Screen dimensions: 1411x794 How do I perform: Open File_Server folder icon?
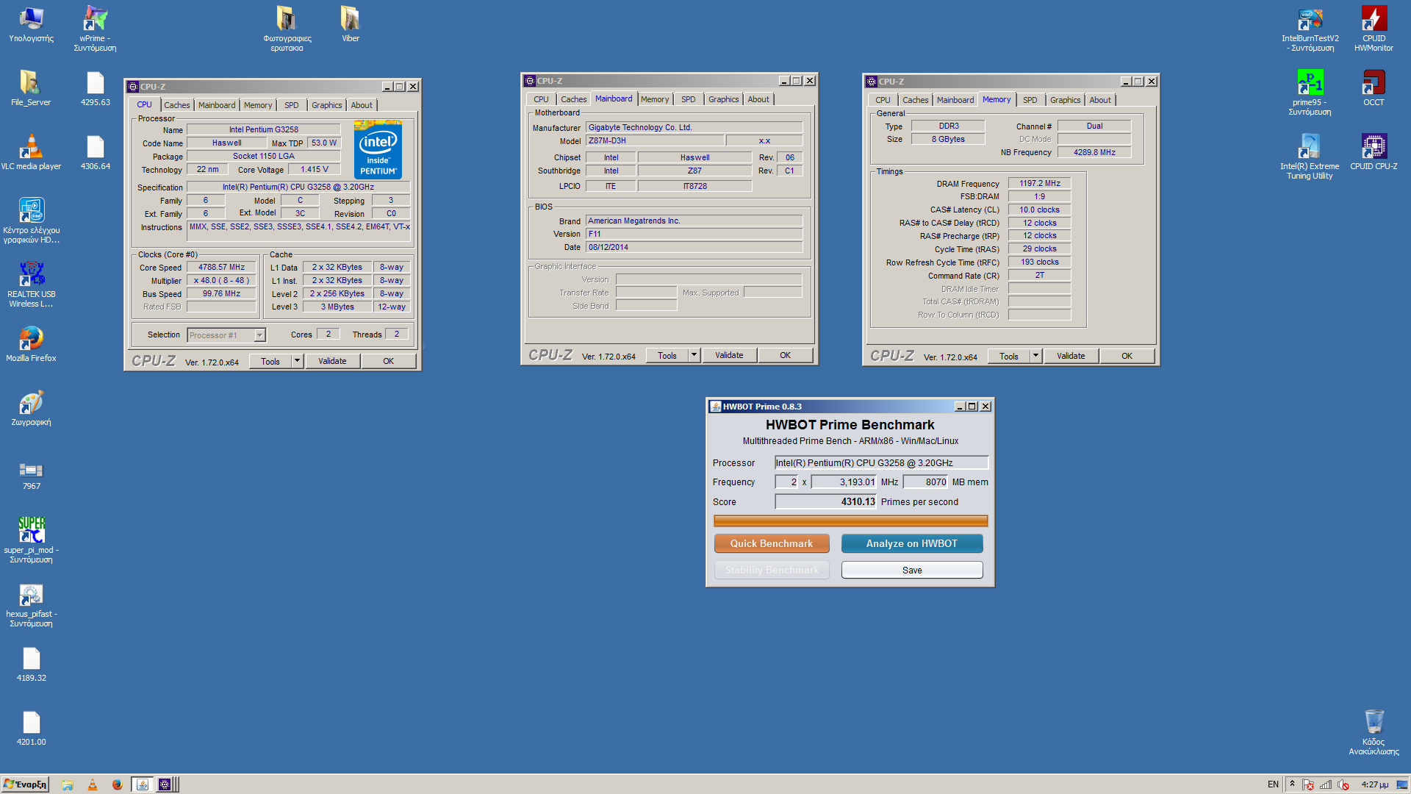pos(31,88)
